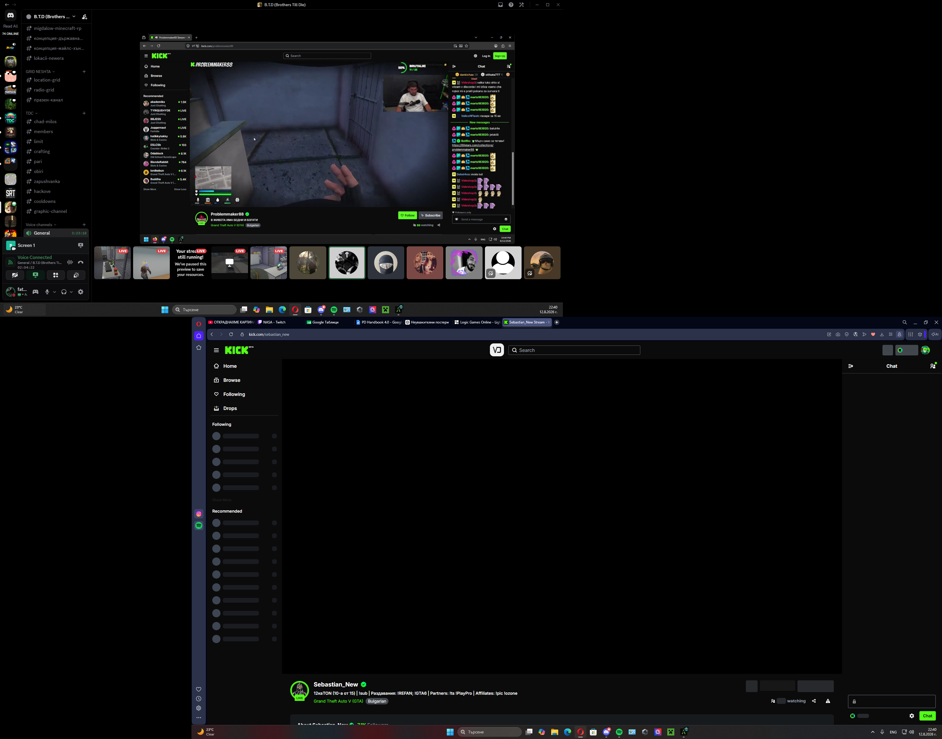Open Opera Aria AI button
Viewport: 942px width, 739px height.
pos(935,334)
